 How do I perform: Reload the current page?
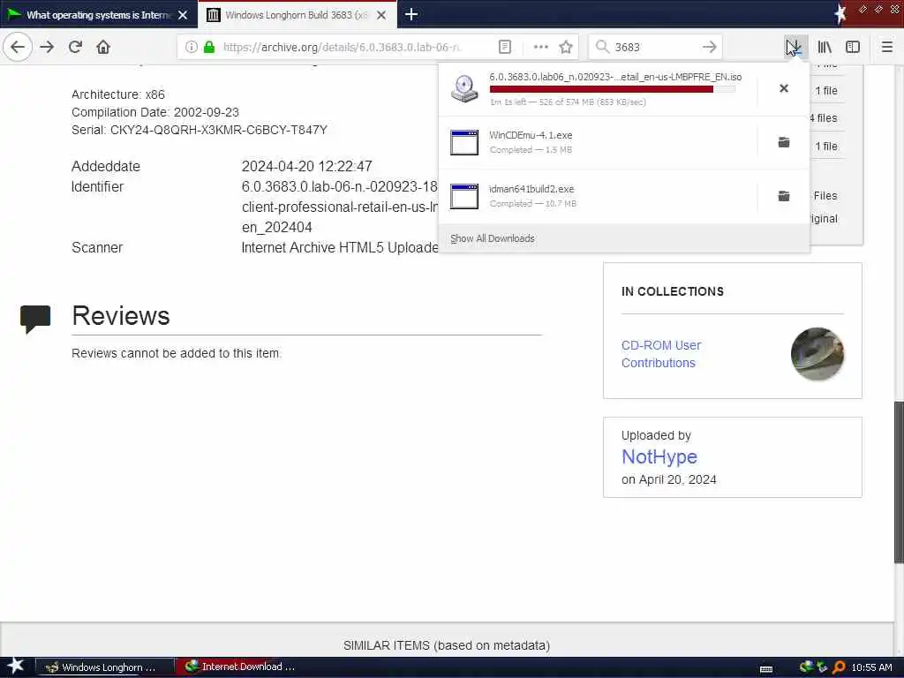75,47
